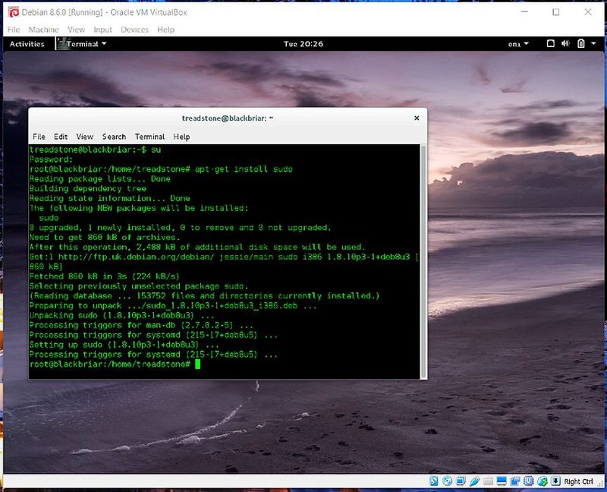
Task: Click 'Building dependency tree' line
Action: click(88, 188)
